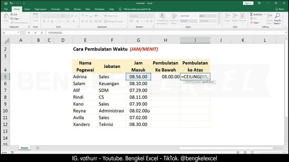Click the Share button
This screenshot has height=162, width=289.
coord(280,9)
